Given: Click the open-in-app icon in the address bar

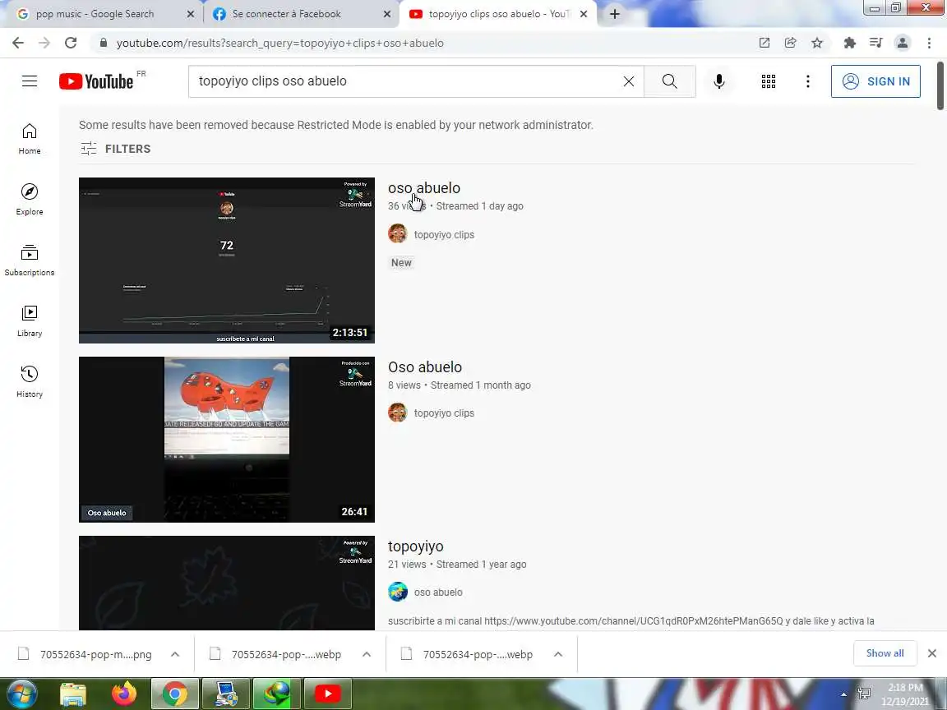Looking at the screenshot, I should pyautogui.click(x=764, y=43).
